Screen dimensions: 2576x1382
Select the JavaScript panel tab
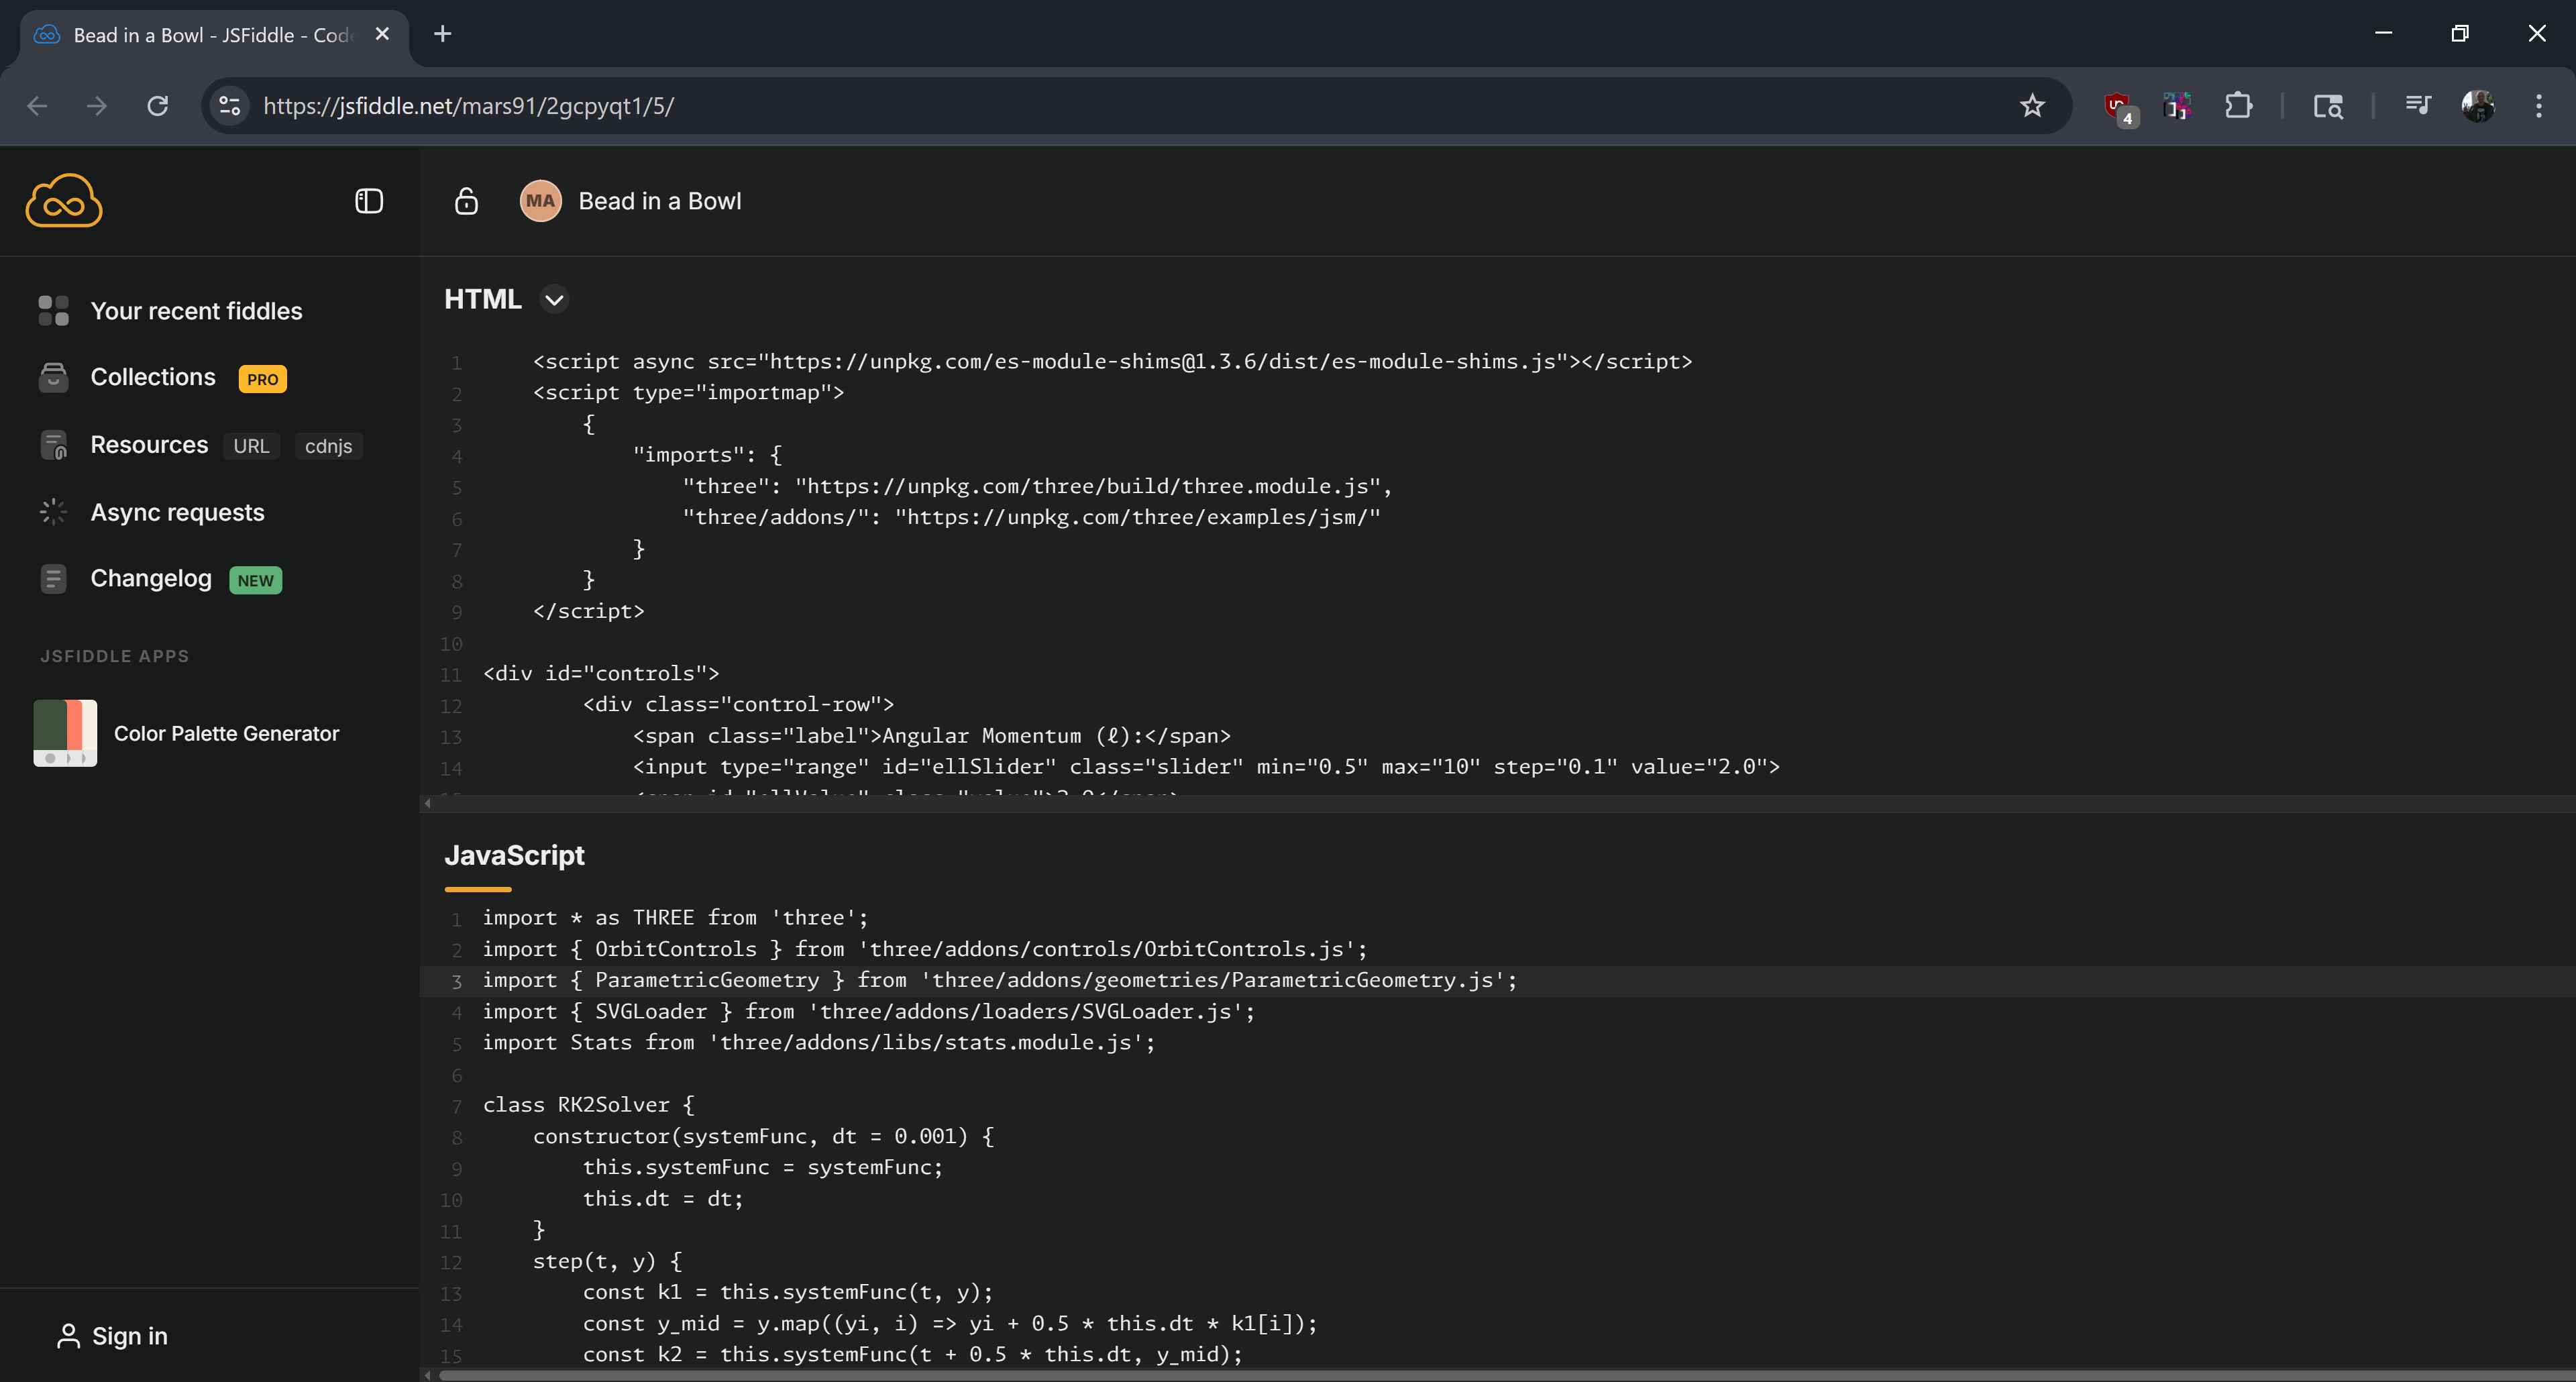pyautogui.click(x=514, y=856)
